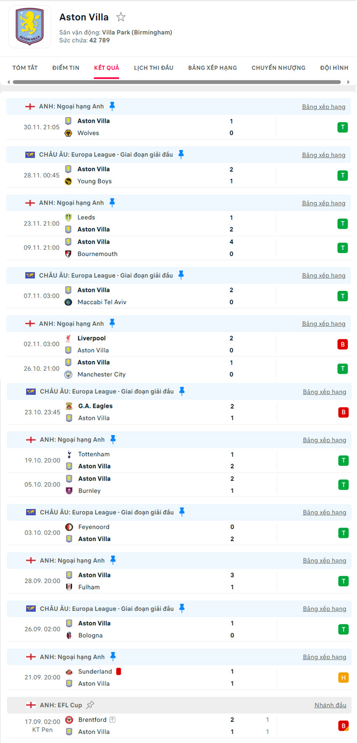Click the Young Boys team logo

68,181
